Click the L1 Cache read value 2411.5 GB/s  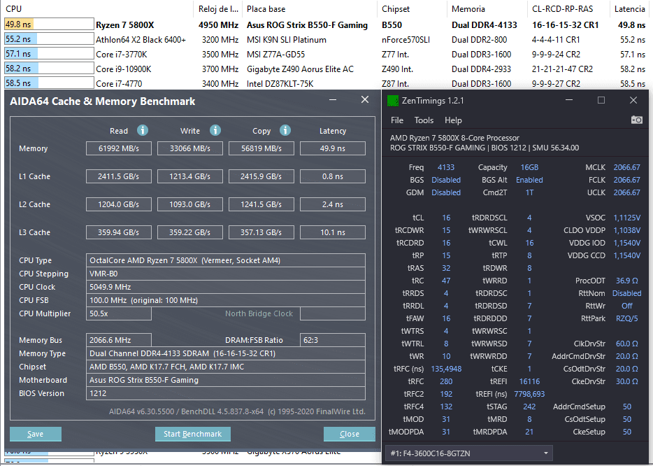119,176
